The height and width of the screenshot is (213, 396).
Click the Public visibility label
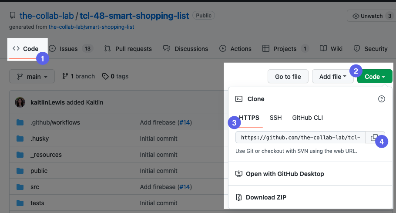[204, 15]
